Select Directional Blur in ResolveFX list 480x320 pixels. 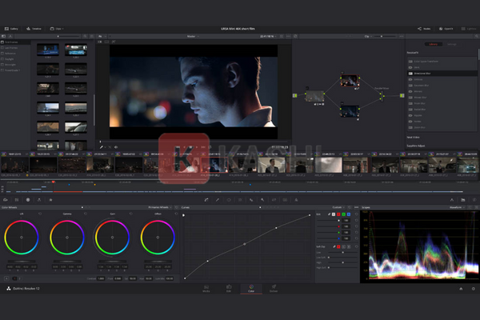[x=442, y=74]
